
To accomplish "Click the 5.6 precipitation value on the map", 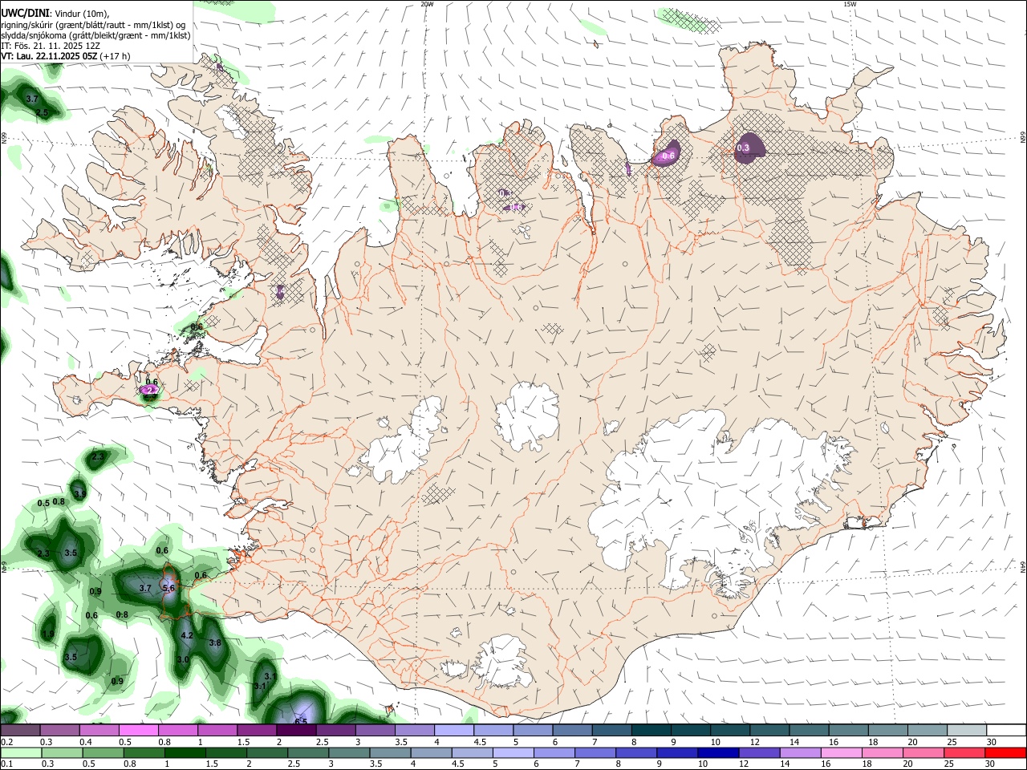I will point(168,588).
